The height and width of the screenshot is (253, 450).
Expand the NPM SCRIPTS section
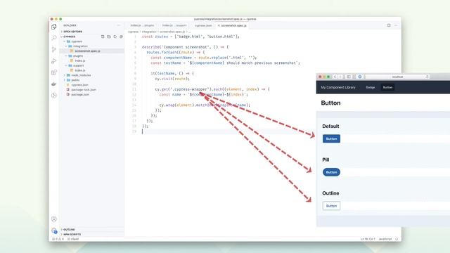tap(72, 234)
